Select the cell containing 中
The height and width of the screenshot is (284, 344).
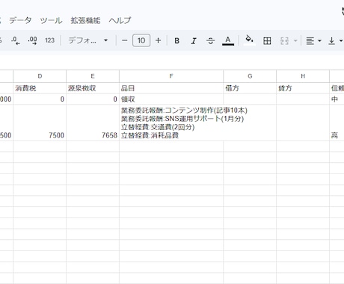tap(337, 99)
